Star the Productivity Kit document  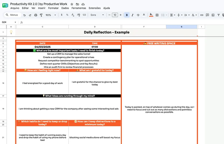(x=72, y=4)
